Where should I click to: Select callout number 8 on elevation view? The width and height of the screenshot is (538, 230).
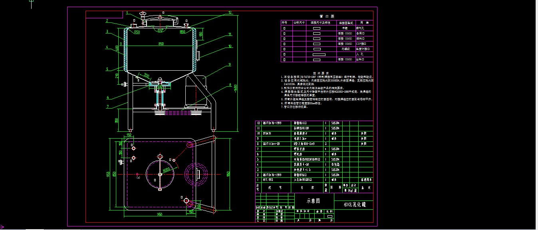point(230,85)
